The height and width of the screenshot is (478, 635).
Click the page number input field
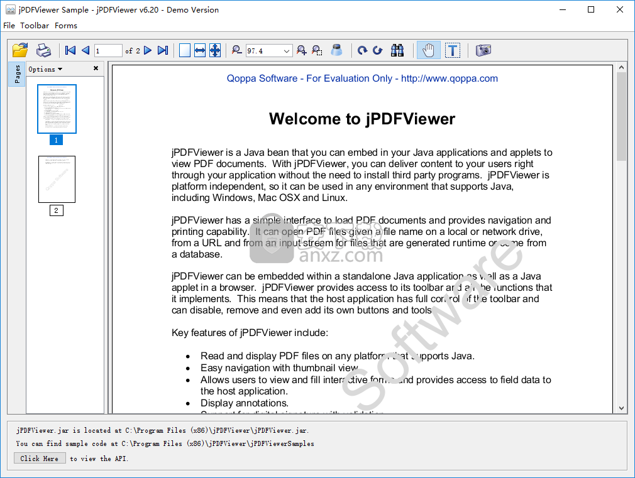[x=108, y=51]
